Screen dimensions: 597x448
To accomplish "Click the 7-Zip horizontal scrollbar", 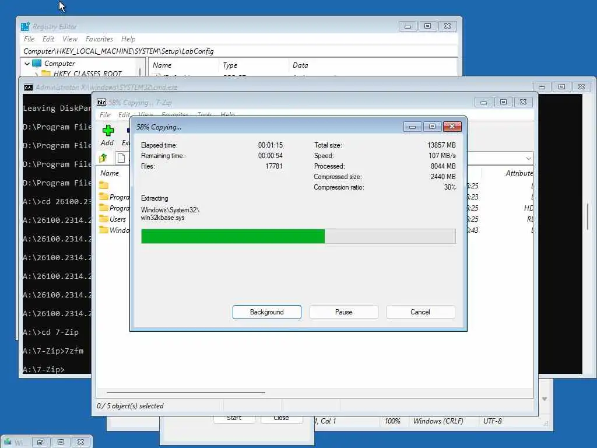I will tap(186, 392).
